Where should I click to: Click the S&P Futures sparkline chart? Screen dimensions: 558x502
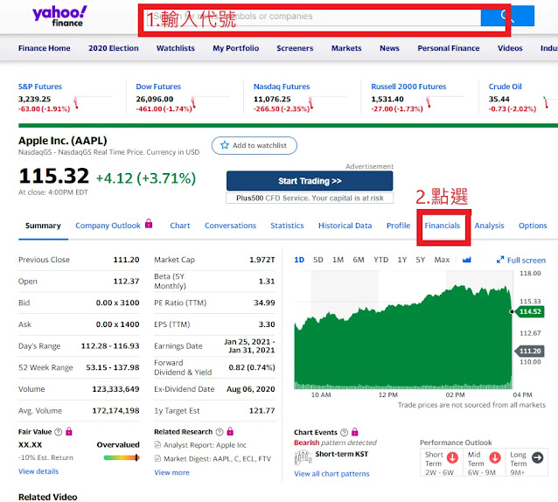93,102
